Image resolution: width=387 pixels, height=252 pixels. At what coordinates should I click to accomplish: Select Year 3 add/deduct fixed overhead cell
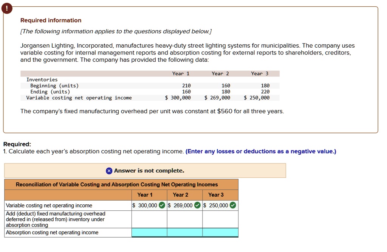coord(220,219)
